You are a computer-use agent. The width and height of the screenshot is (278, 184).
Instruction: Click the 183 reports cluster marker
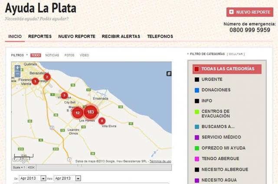point(90,112)
